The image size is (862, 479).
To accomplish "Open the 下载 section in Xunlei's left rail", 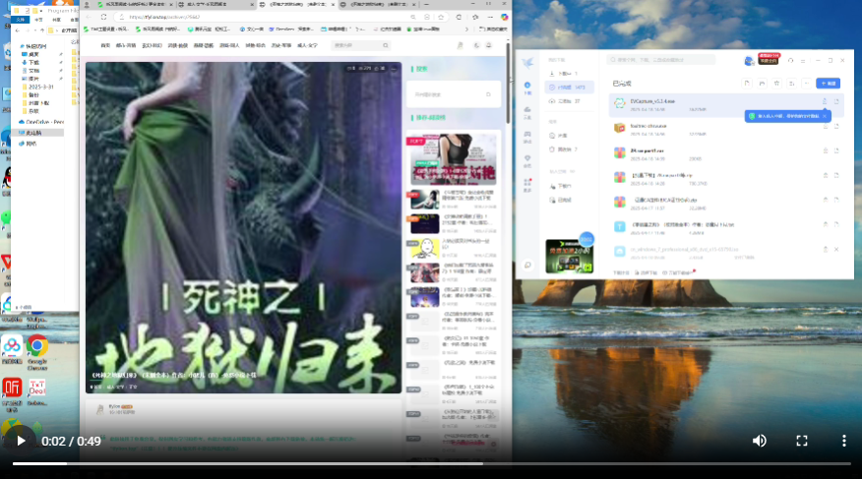I will tap(527, 88).
